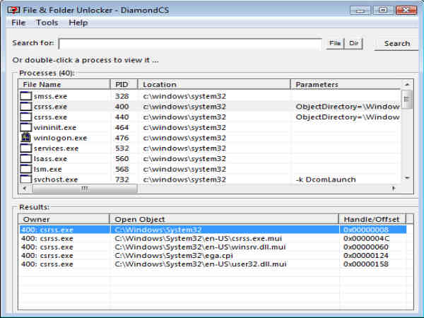The height and width of the screenshot is (318, 424).
Task: Click the svchost.exe process icon
Action: (x=26, y=180)
